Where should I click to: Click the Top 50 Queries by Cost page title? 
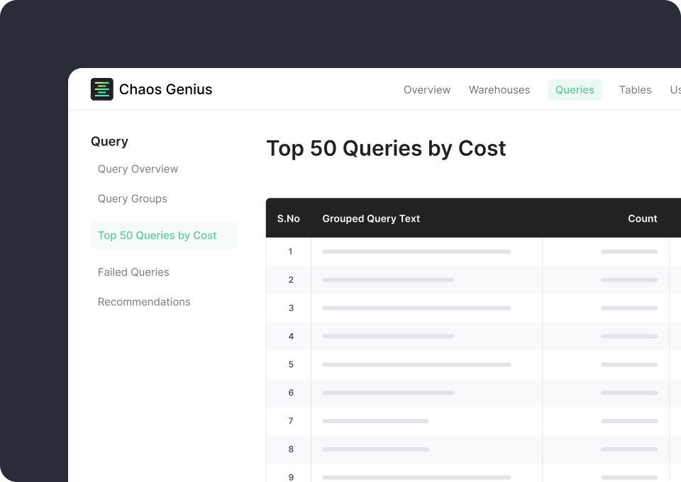(x=386, y=149)
